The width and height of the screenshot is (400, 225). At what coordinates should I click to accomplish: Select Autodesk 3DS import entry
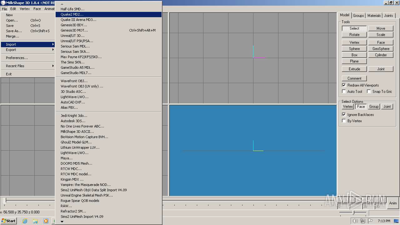tap(108, 121)
